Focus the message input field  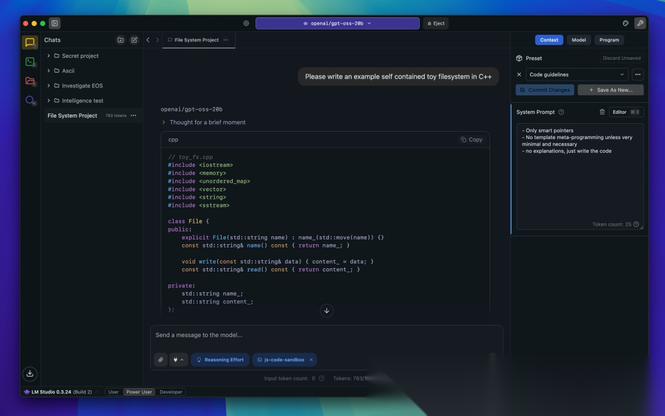pyautogui.click(x=326, y=335)
